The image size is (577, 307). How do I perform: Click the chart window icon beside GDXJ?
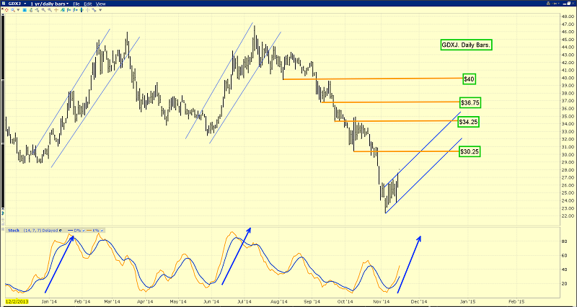tap(4, 4)
